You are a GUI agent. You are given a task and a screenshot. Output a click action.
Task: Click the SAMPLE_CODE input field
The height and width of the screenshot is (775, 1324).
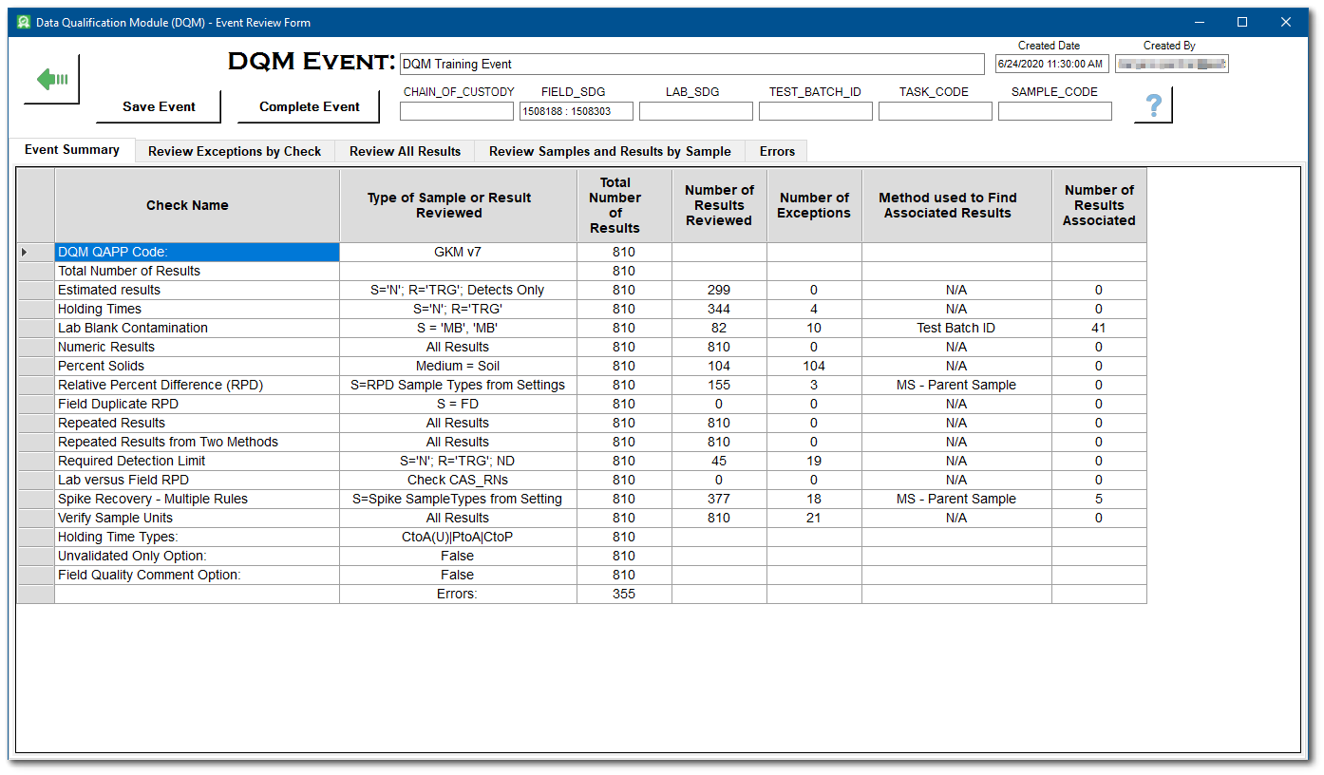pos(1055,111)
